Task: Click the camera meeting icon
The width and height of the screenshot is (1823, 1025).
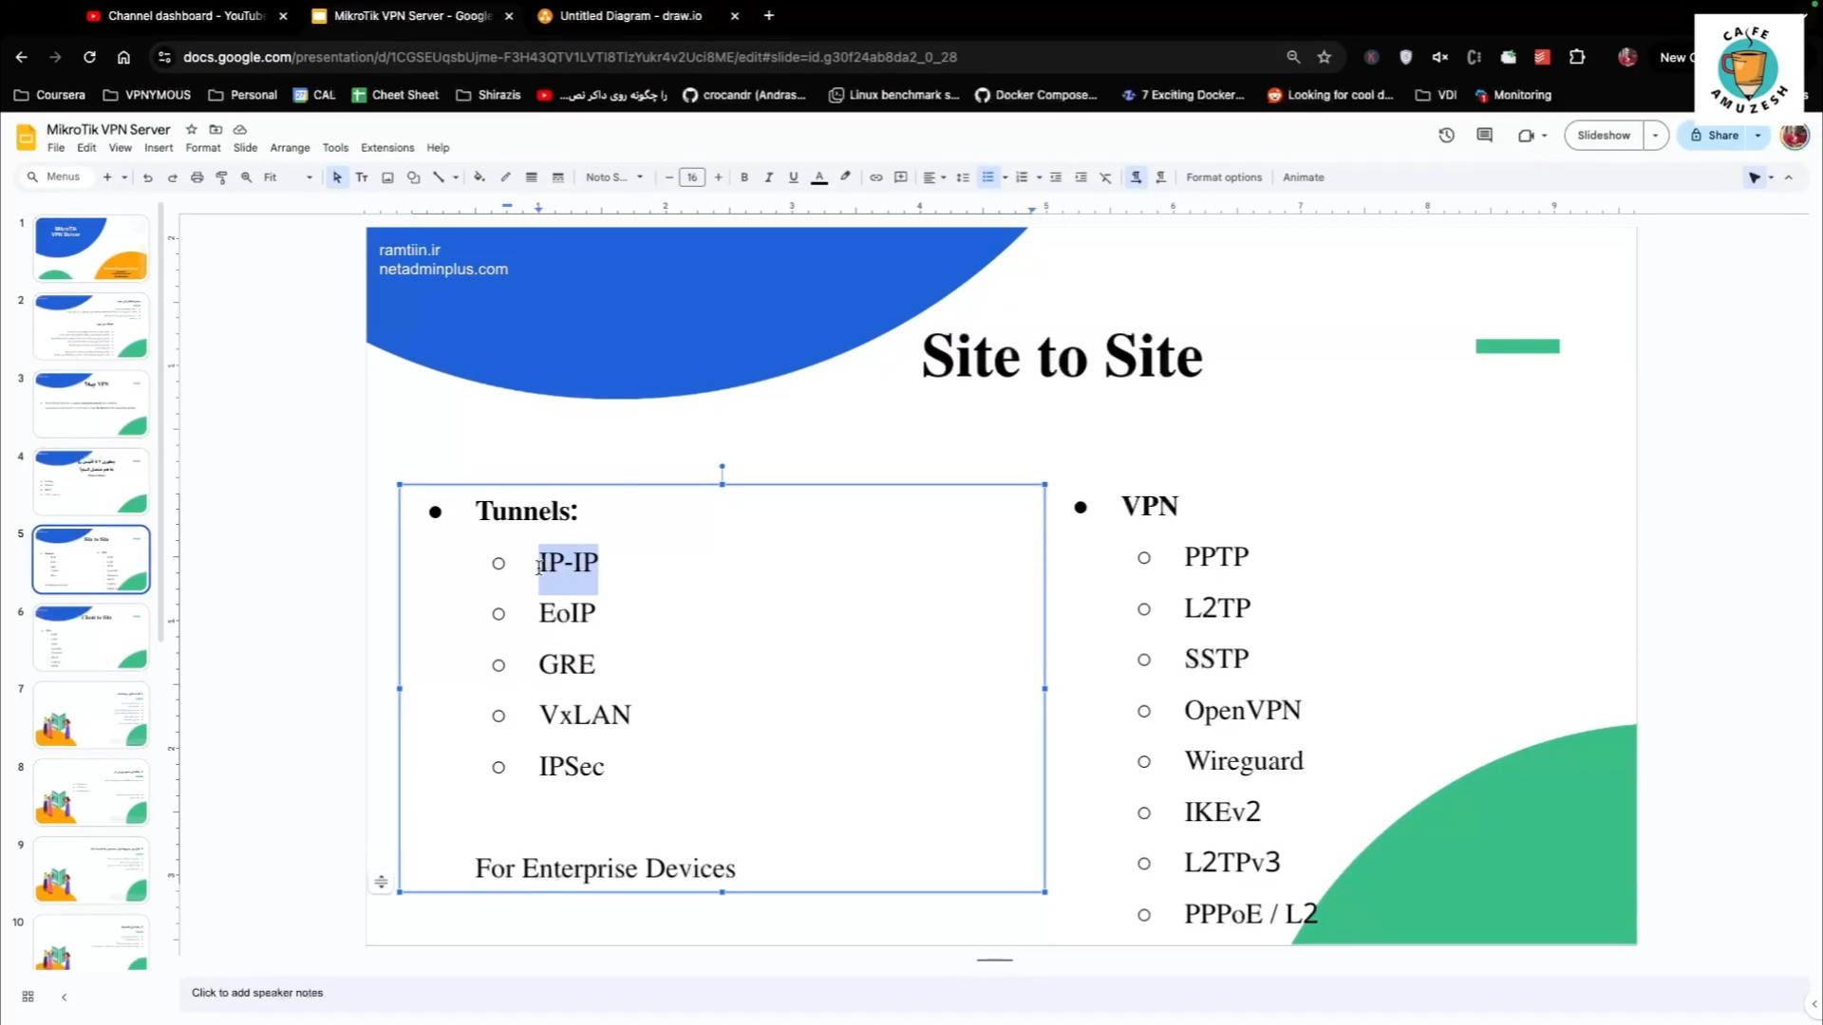Action: pyautogui.click(x=1526, y=136)
